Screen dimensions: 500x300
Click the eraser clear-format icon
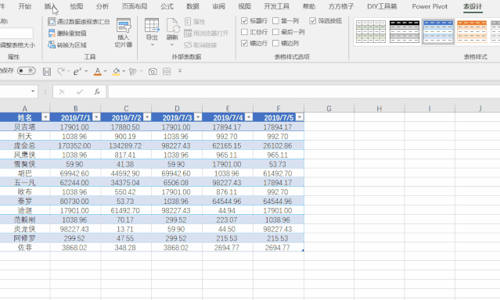[x=133, y=71]
